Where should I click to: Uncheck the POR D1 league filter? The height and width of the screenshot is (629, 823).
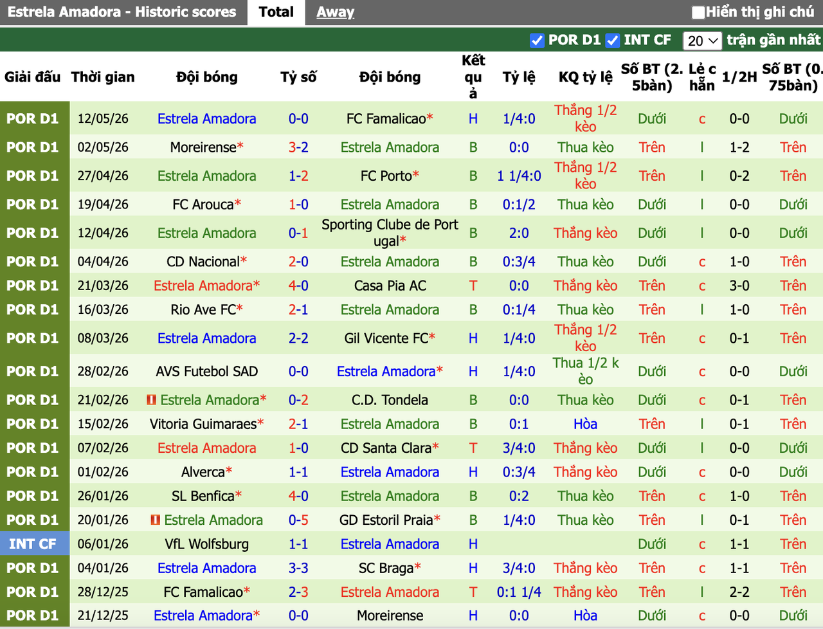click(537, 41)
